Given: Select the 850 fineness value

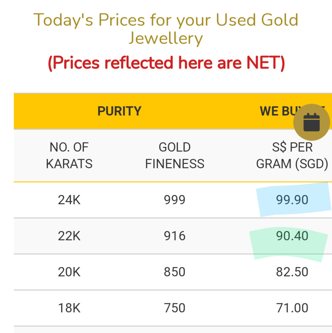Looking at the screenshot, I should click(174, 272).
